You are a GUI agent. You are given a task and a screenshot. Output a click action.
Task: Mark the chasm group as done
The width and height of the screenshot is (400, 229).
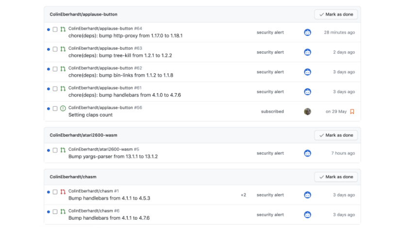point(336,177)
